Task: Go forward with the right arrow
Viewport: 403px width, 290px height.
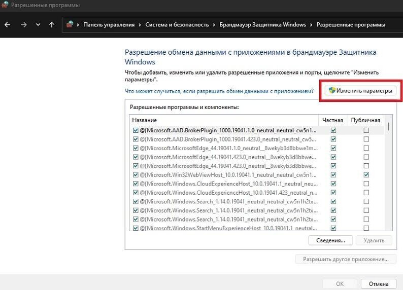Action: coord(24,25)
